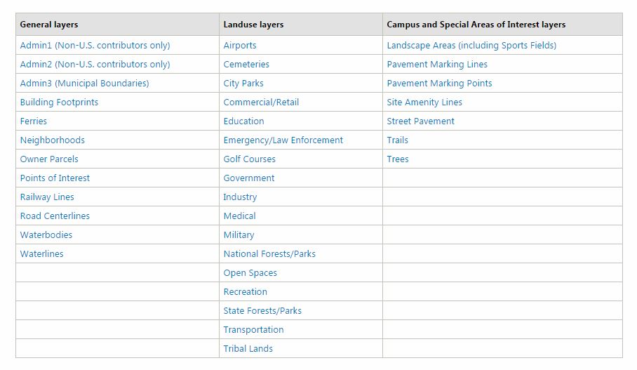
Task: Go to the City Parks layer
Action: [x=243, y=84]
